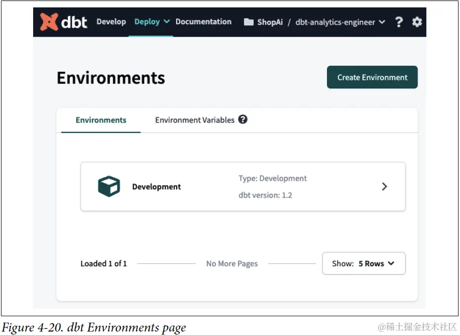Viewport: 460px width, 335px height.
Task: Open the settings gear icon
Action: tap(417, 22)
